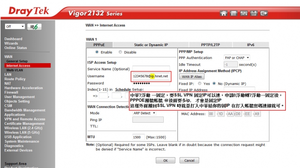The height and width of the screenshot is (168, 300).
Task: Open the Firewall menu
Action: pos(11,92)
